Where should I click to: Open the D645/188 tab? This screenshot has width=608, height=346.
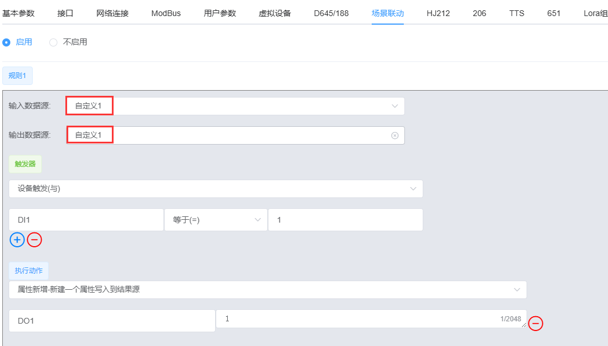(x=331, y=13)
